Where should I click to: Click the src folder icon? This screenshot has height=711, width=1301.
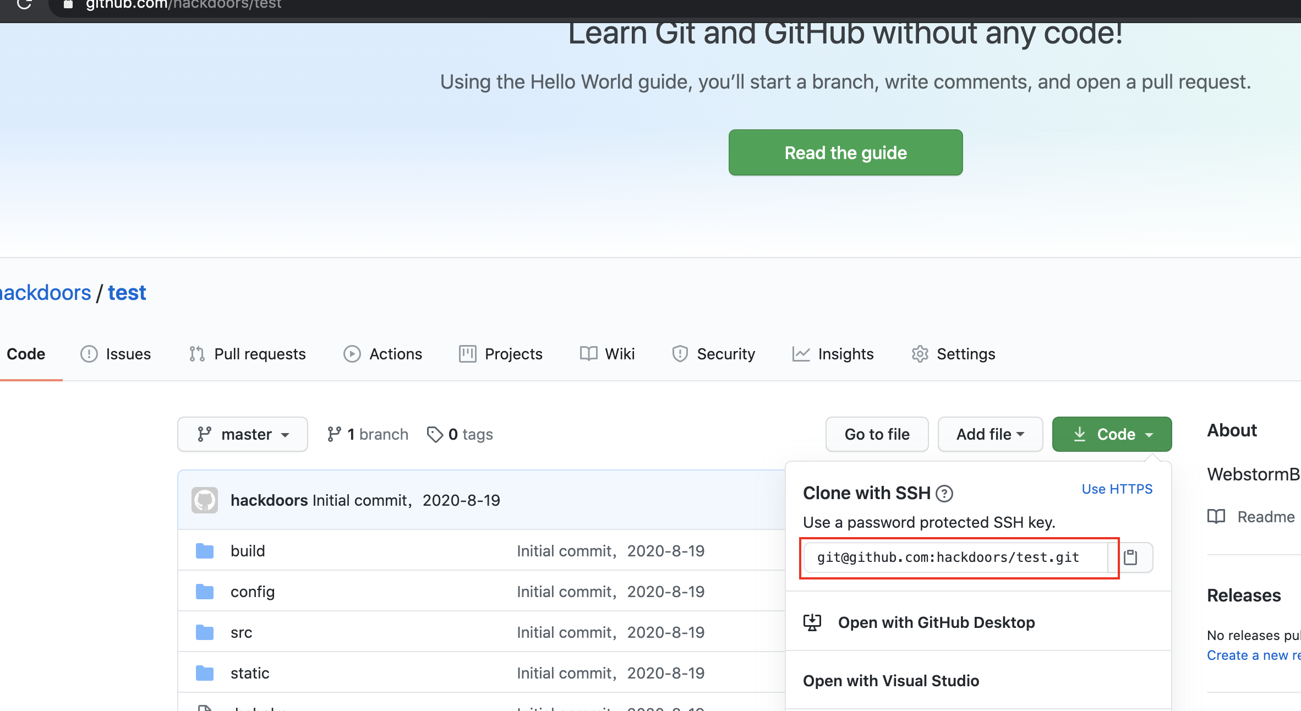(205, 632)
